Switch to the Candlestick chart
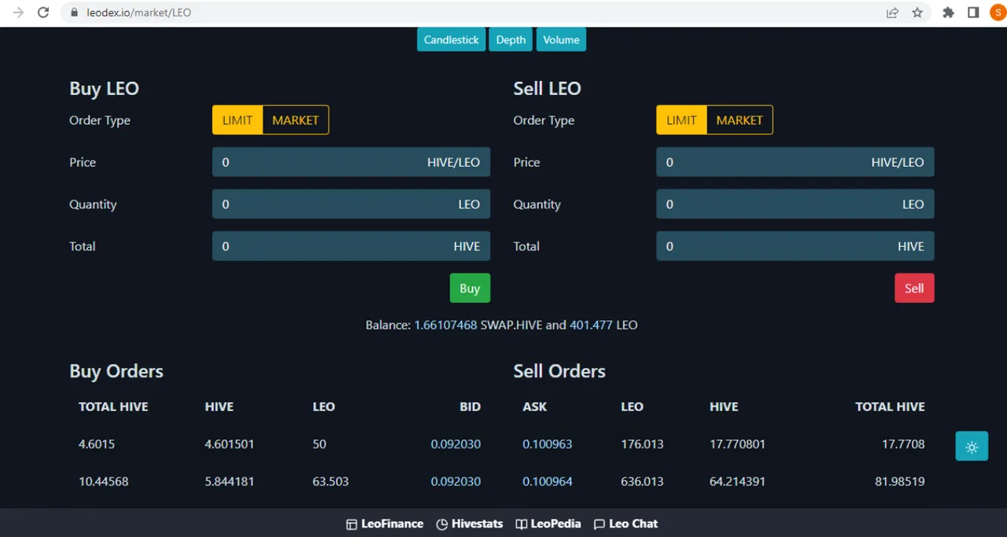The width and height of the screenshot is (1007, 537). 451,39
